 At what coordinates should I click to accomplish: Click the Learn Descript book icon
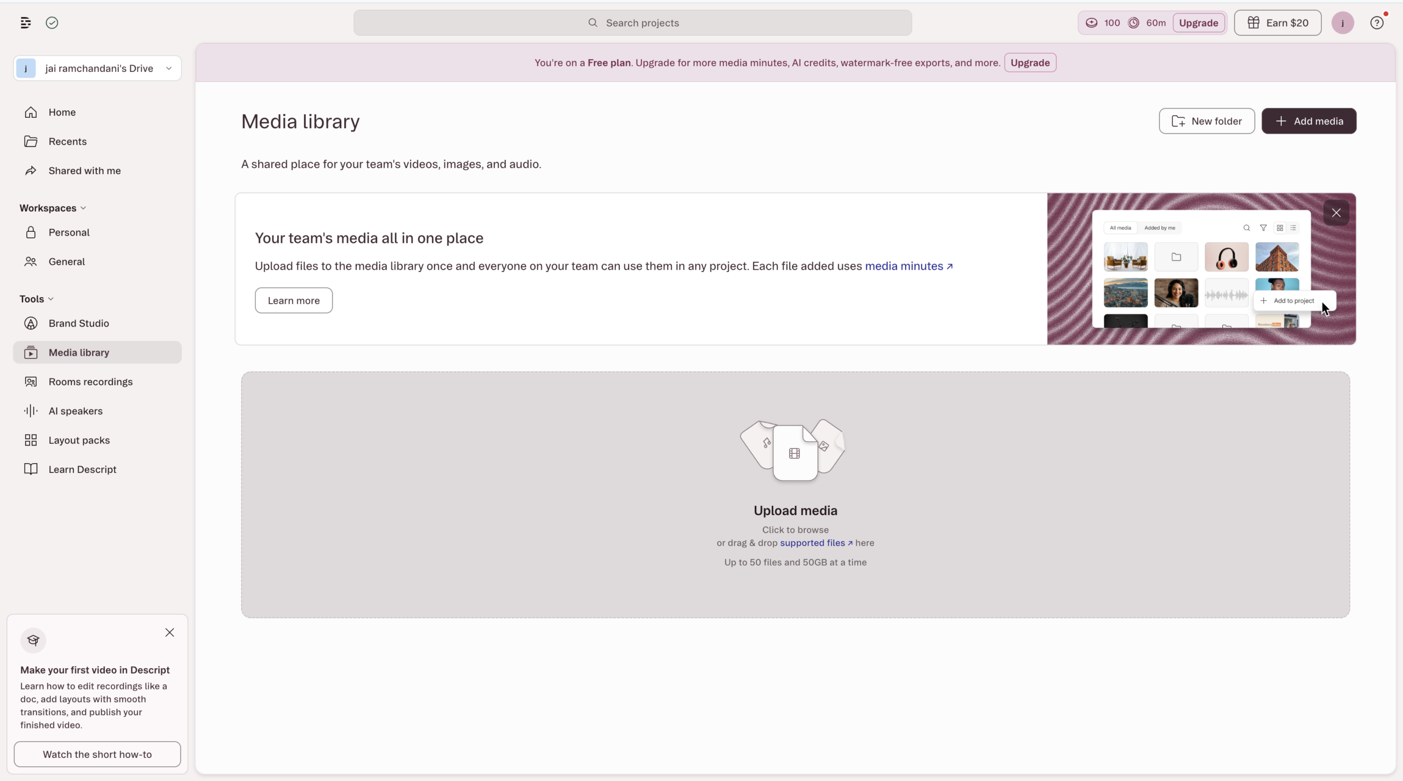coord(31,469)
